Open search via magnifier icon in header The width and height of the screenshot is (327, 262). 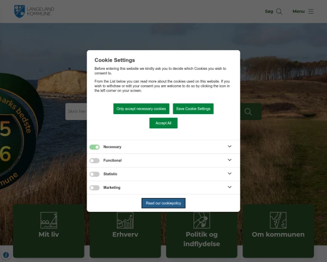point(279,11)
